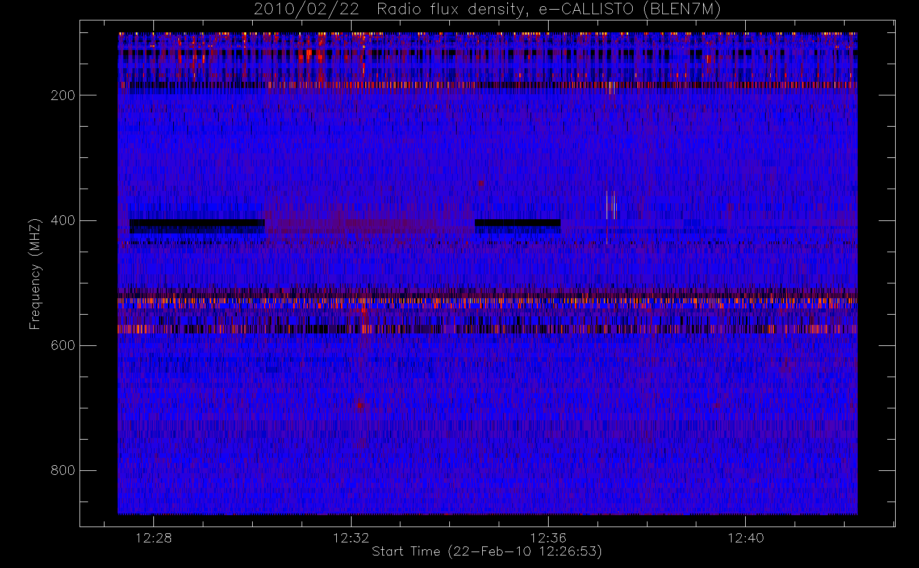Click the 400 frequency tick label

pos(62,220)
